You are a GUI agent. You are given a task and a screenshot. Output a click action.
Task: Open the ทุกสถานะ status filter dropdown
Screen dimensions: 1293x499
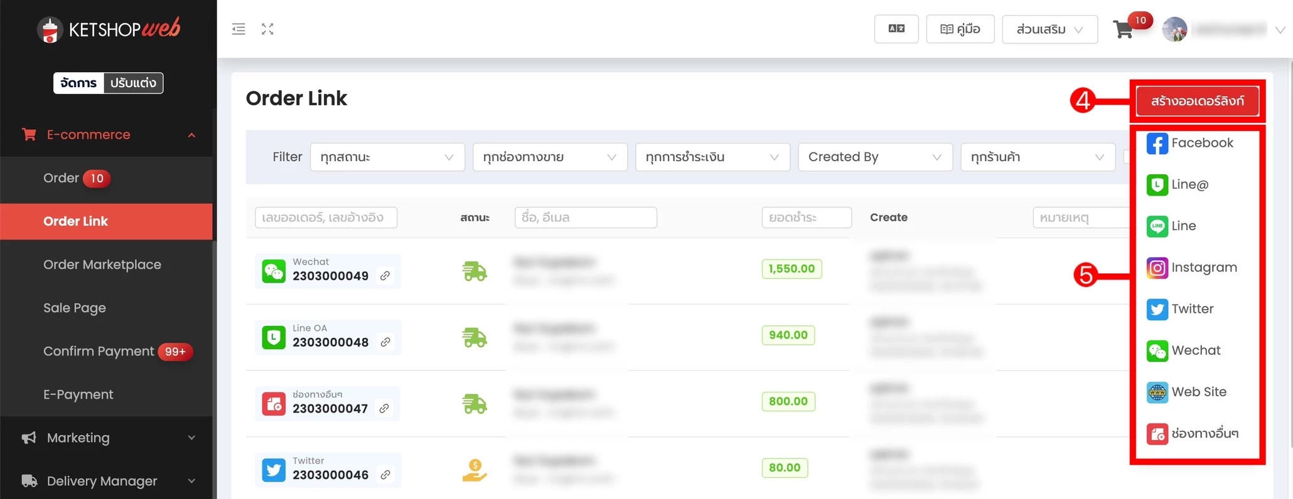tap(387, 157)
